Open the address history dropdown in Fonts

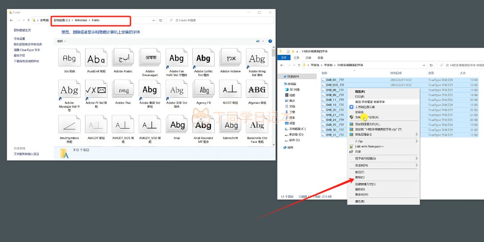click(x=154, y=20)
